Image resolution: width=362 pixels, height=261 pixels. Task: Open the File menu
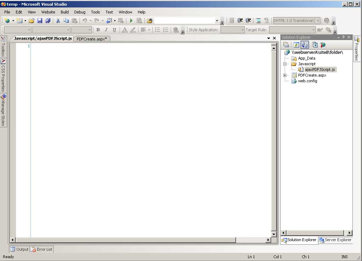pyautogui.click(x=7, y=12)
